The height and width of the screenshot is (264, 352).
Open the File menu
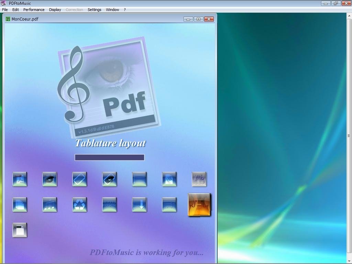5,10
